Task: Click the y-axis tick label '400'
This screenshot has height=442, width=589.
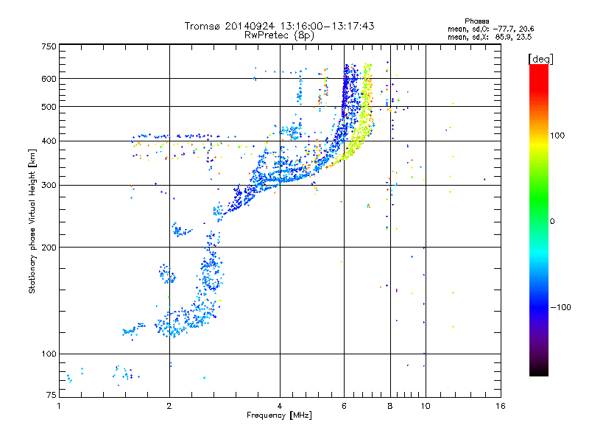Action: (x=49, y=141)
